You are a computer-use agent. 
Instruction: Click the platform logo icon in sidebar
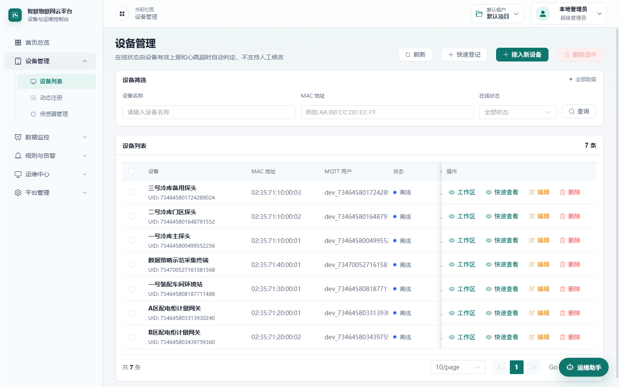[15, 15]
